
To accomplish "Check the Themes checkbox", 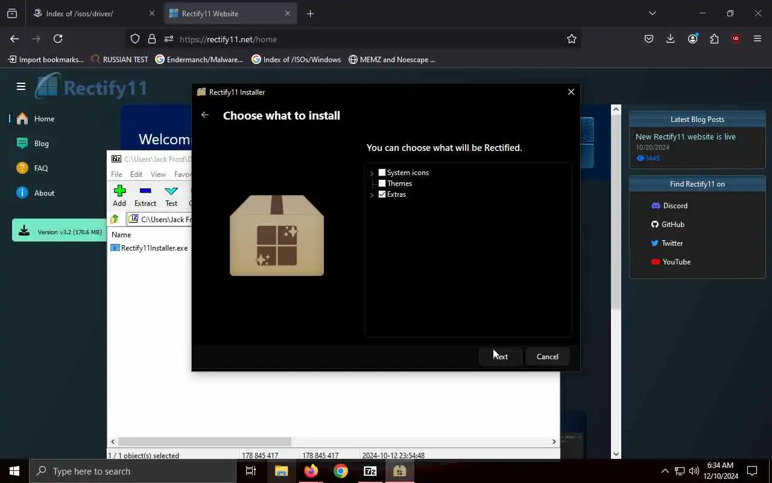I will click(382, 184).
